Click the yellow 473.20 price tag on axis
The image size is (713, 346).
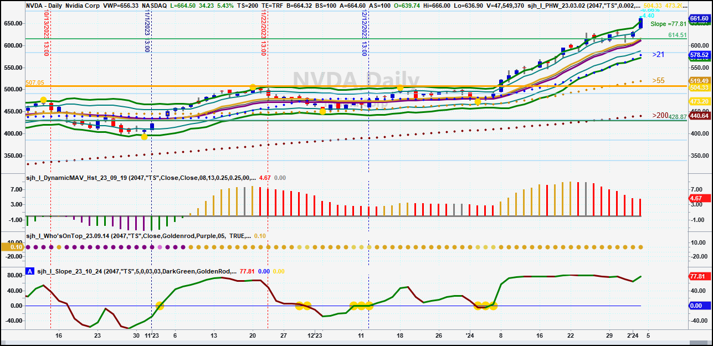click(x=699, y=101)
